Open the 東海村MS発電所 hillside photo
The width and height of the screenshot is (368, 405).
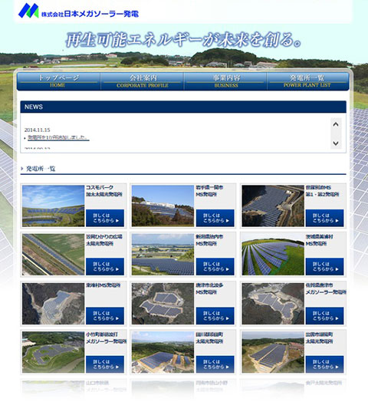[53, 304]
